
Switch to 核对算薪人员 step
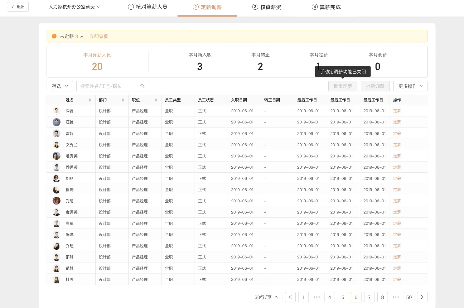pyautogui.click(x=148, y=7)
